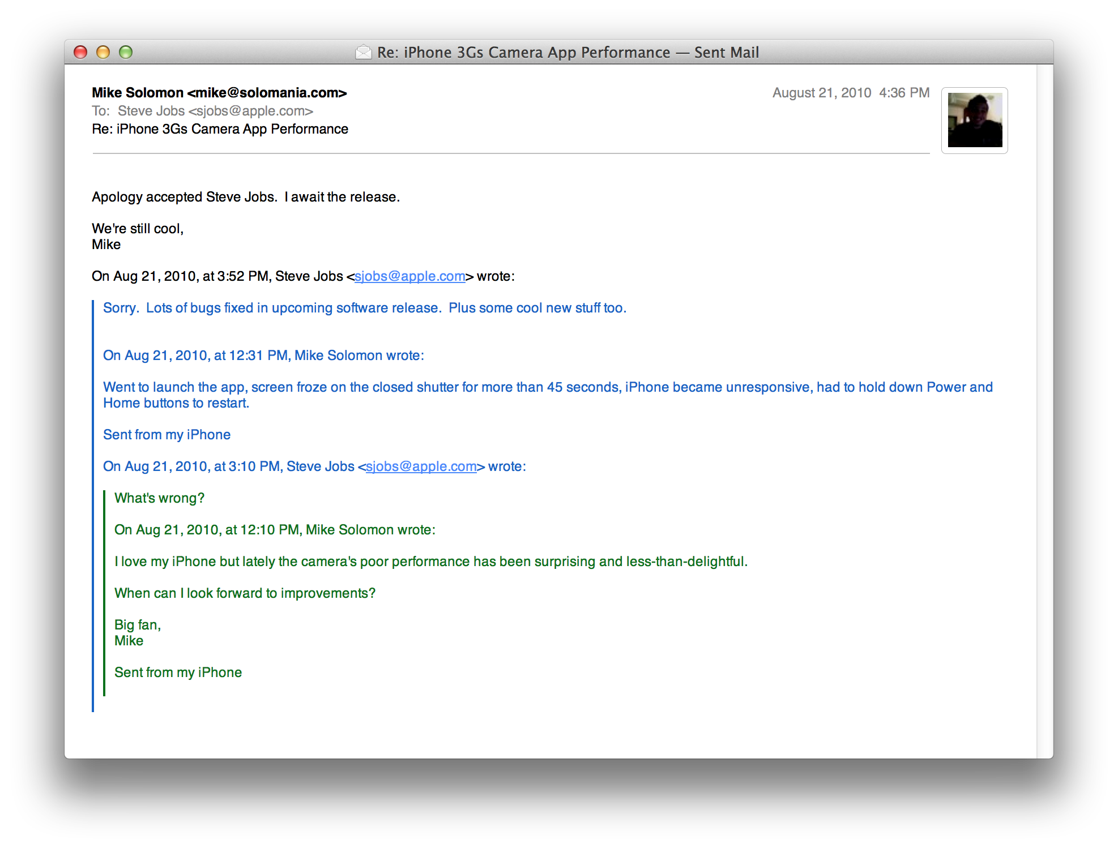Click the blue 'Sent from my iPhone' line
Image resolution: width=1118 pixels, height=848 pixels.
pos(167,435)
